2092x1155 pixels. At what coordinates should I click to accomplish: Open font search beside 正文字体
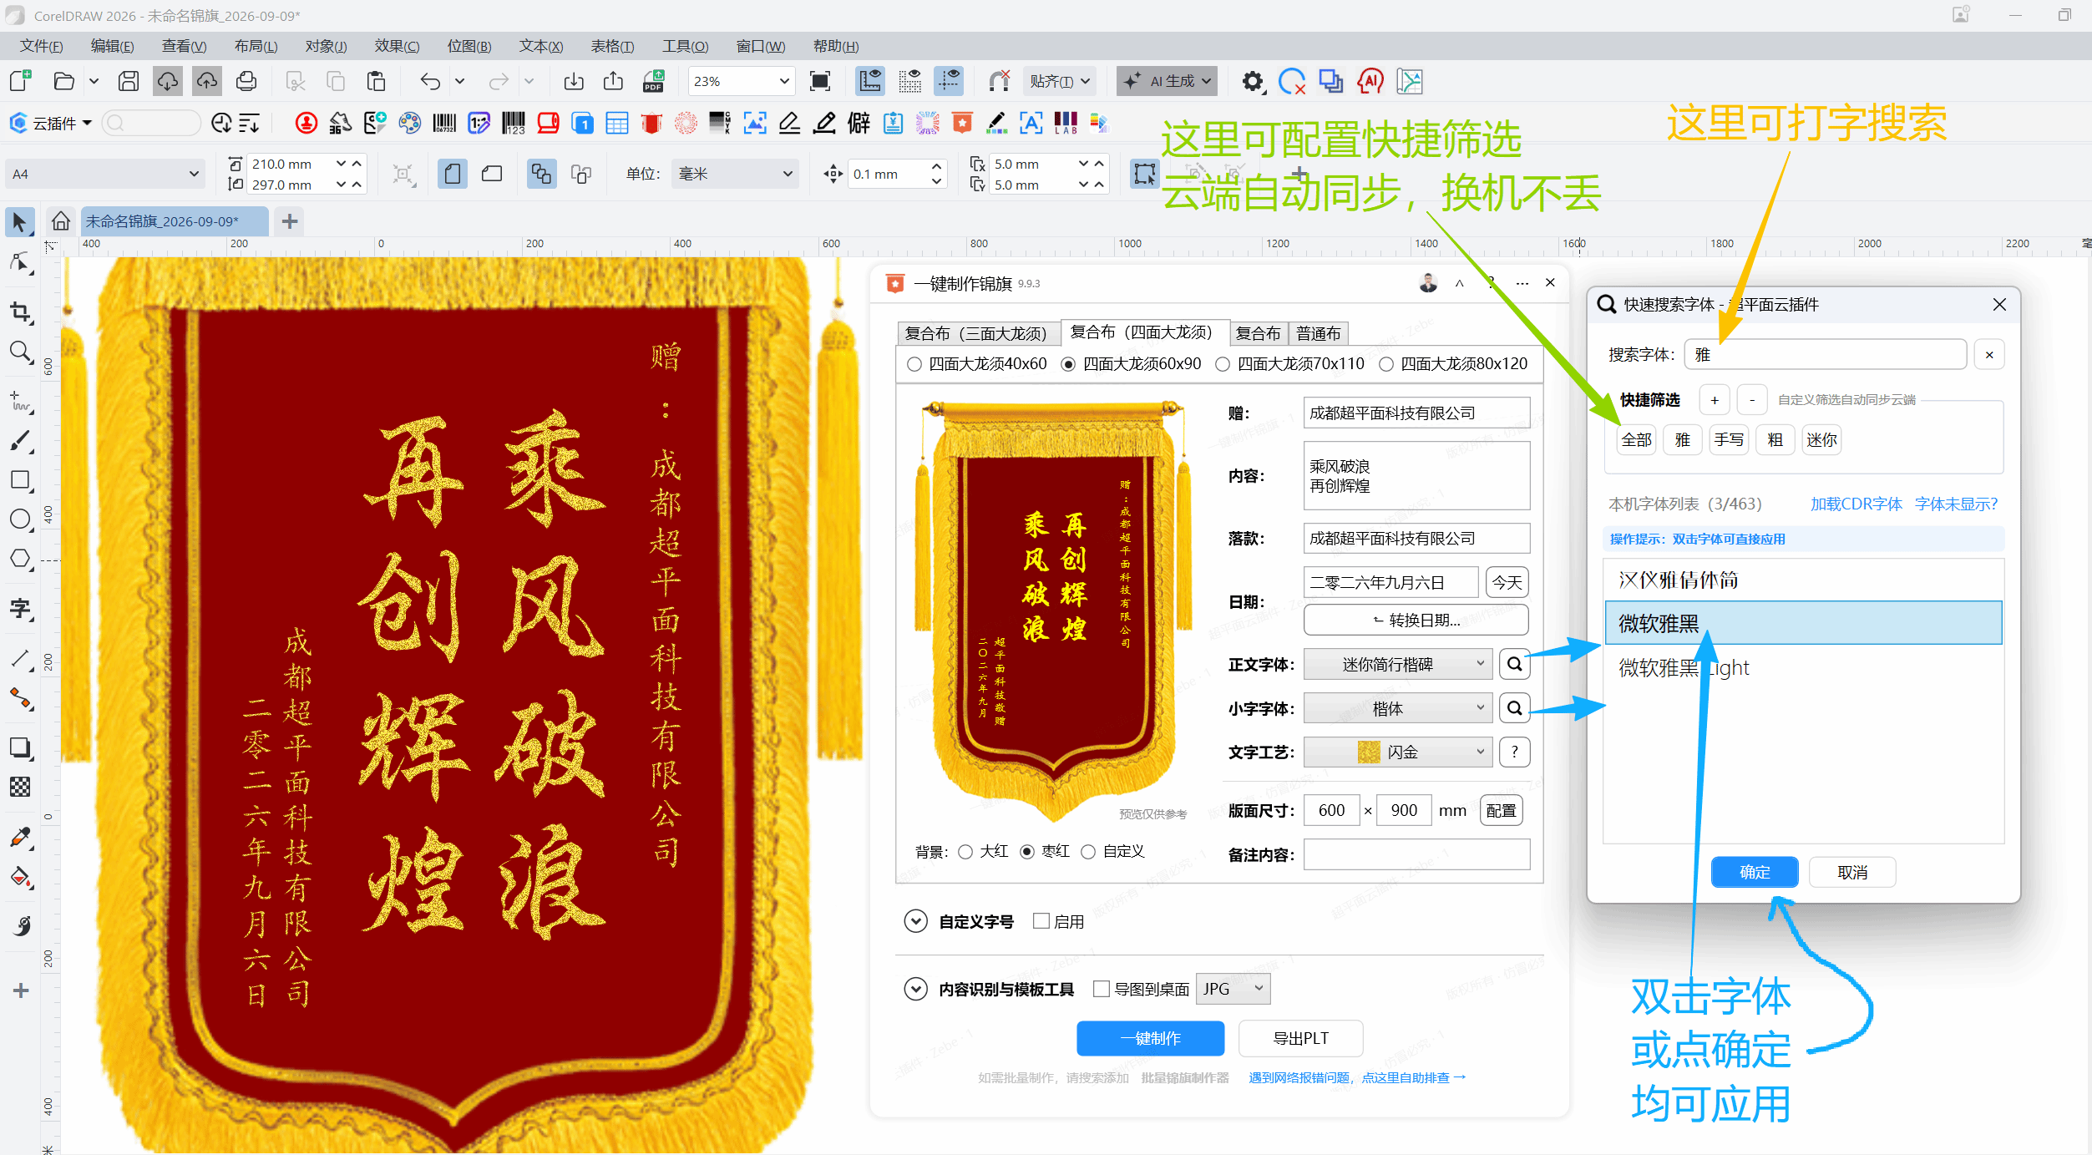pyautogui.click(x=1514, y=664)
